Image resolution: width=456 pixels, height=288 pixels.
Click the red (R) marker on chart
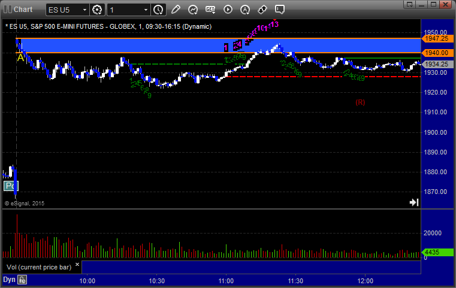[x=360, y=102]
